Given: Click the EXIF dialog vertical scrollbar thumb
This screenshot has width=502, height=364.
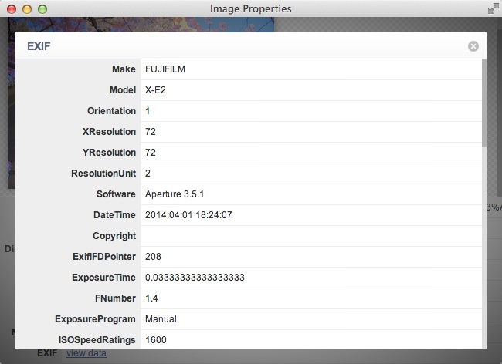Looking at the screenshot, I should (483, 103).
